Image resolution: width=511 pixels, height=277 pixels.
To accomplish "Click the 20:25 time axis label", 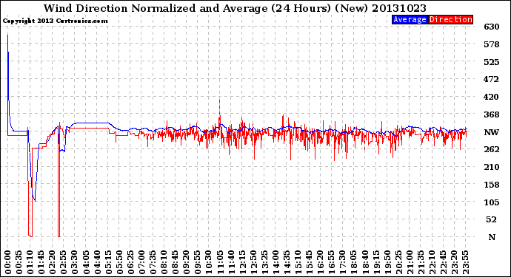I will pyautogui.click(x=398, y=262).
